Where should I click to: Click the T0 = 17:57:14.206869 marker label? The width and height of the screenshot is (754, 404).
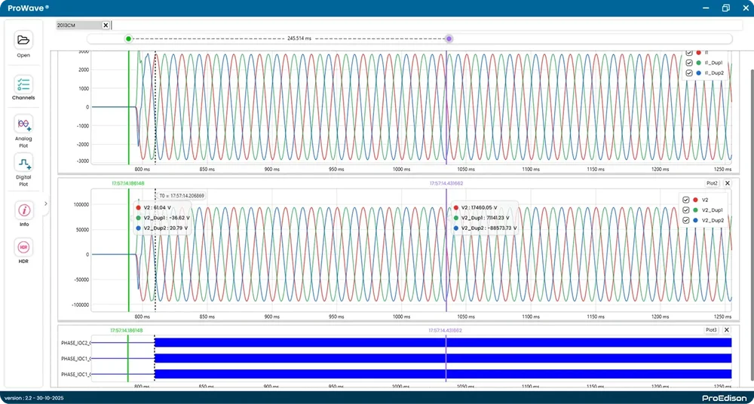(182, 196)
